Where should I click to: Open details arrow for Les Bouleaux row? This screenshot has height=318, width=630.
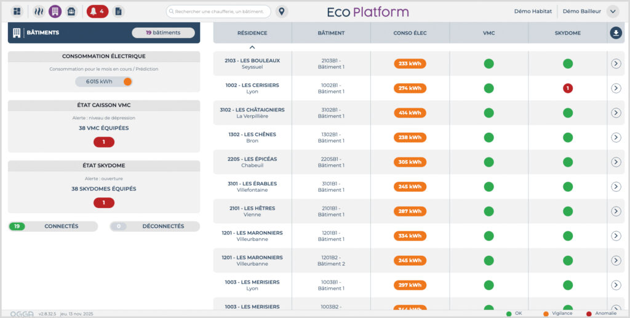click(616, 63)
